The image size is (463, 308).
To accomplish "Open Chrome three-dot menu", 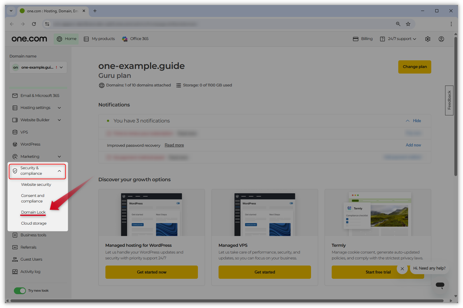I will click(x=451, y=24).
